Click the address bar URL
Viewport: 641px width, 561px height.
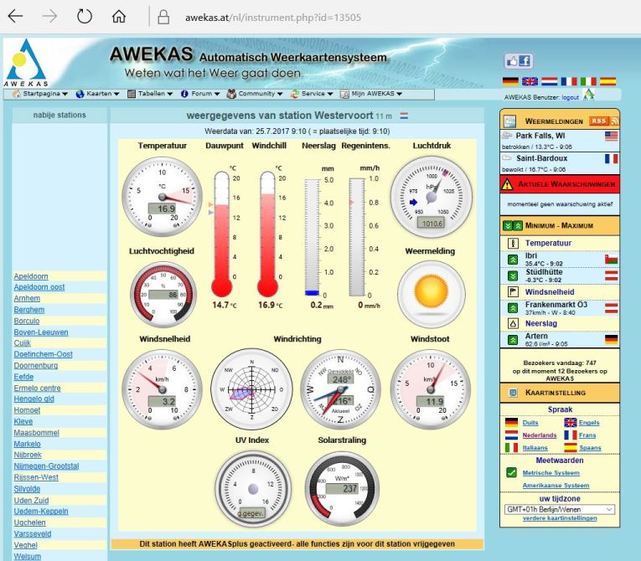pyautogui.click(x=273, y=18)
